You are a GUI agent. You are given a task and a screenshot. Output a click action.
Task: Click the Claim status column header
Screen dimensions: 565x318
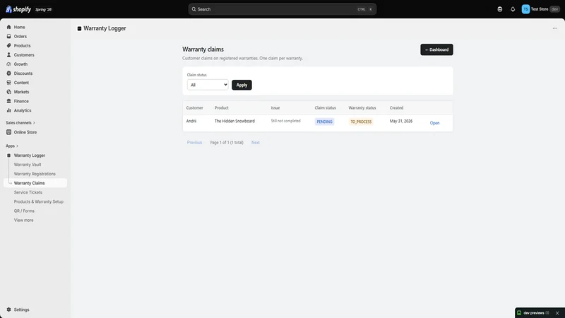coord(325,108)
